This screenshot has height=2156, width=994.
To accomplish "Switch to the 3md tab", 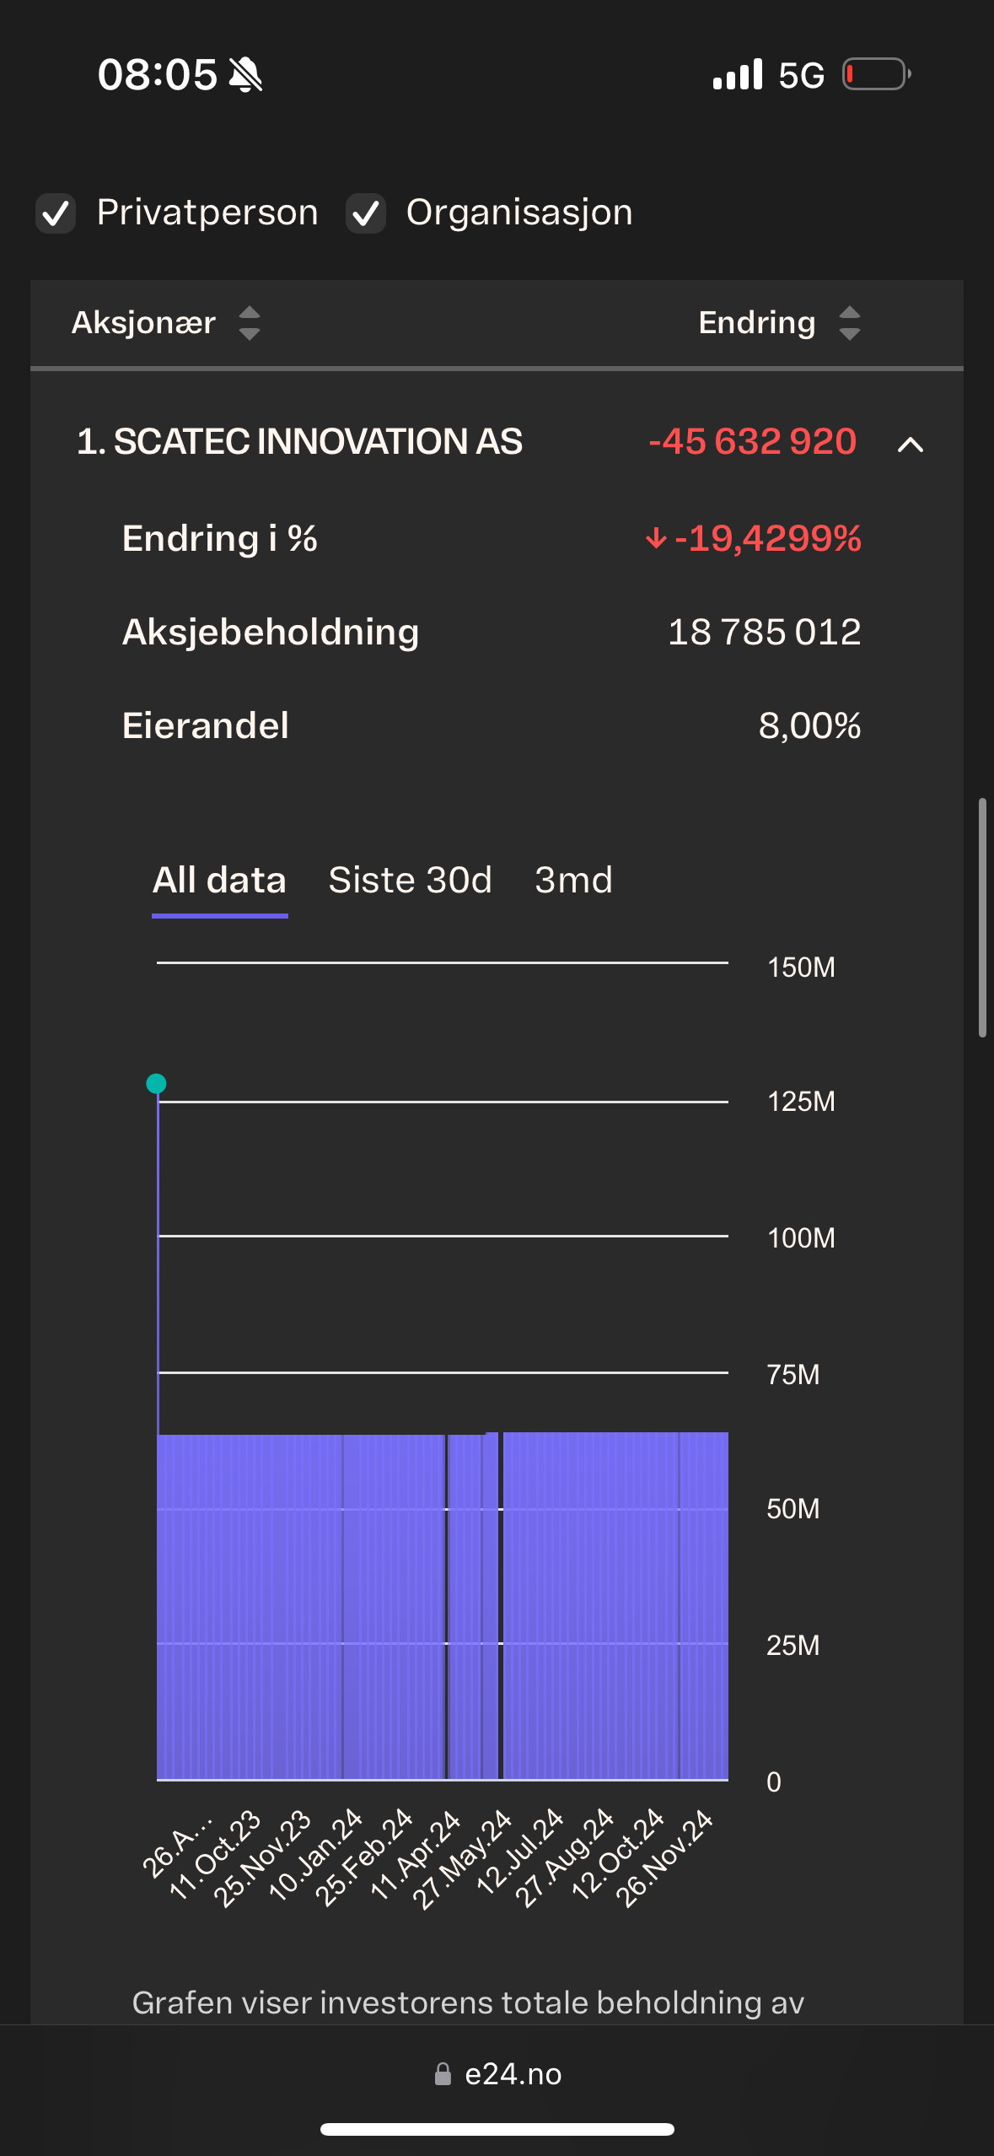I will 573,881.
